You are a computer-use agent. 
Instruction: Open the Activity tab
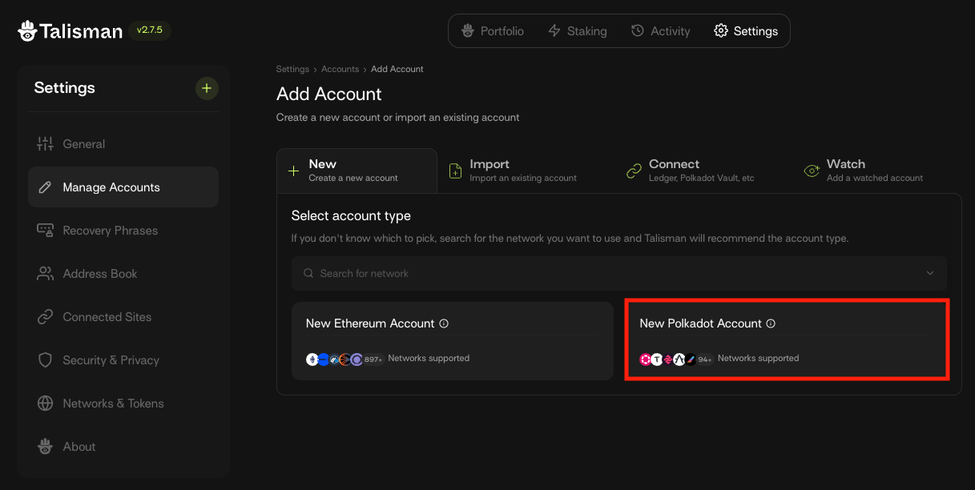660,31
